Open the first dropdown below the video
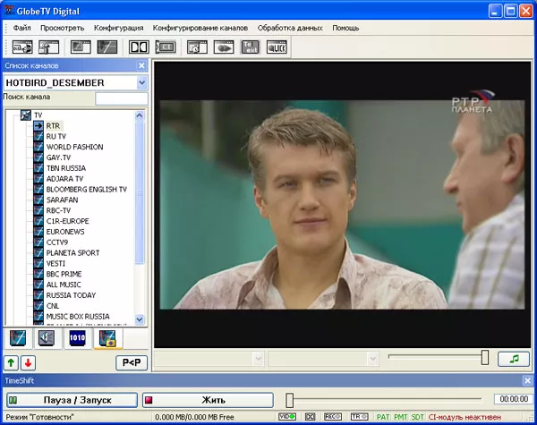 point(259,359)
